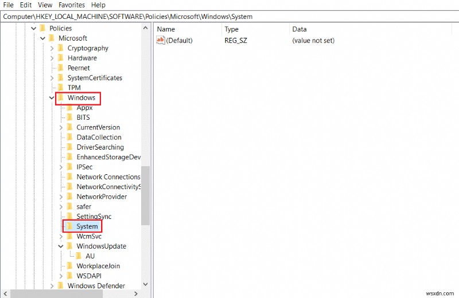Click the BITS folder icon
459x298 pixels.
tap(69, 117)
